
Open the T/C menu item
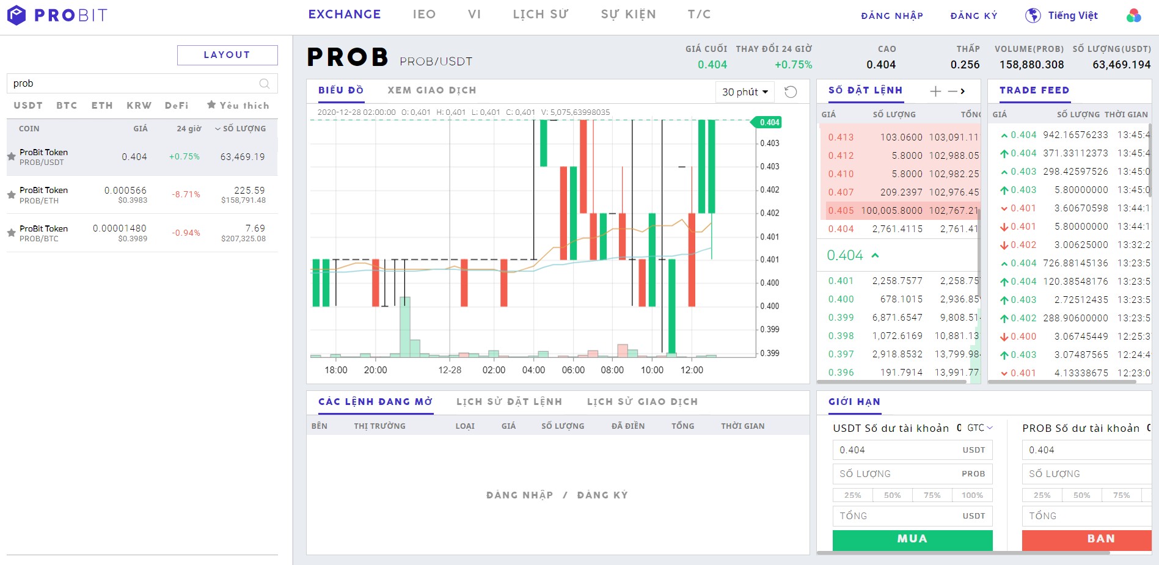pos(700,14)
